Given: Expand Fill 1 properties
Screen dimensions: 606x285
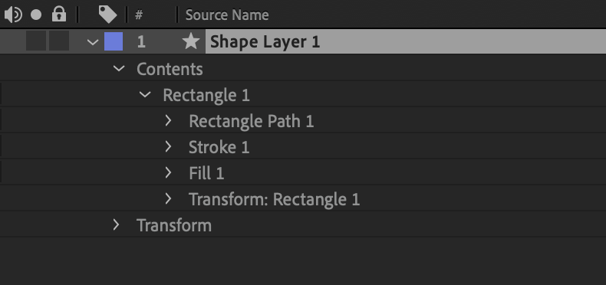Looking at the screenshot, I should [x=168, y=172].
